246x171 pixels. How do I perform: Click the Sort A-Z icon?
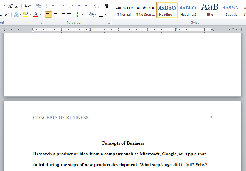(96, 6)
